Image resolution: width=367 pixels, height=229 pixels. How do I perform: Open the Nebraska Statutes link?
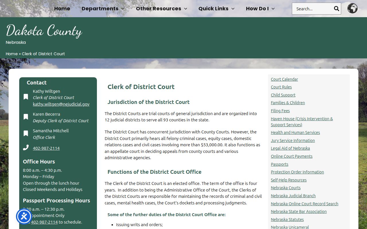coord(287,220)
